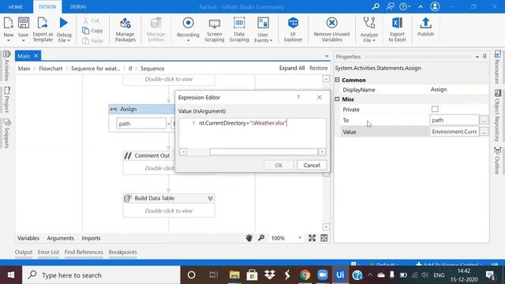This screenshot has height=284, width=505.
Task: Open the Project side panel
Action: pos(6,99)
